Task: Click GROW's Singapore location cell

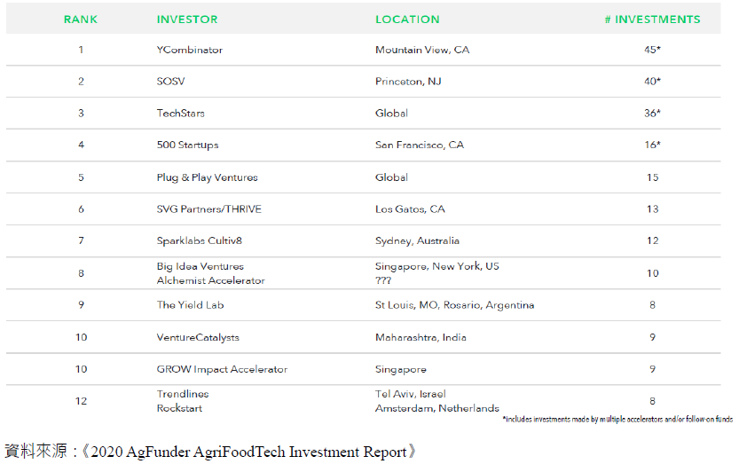Action: pyautogui.click(x=401, y=370)
